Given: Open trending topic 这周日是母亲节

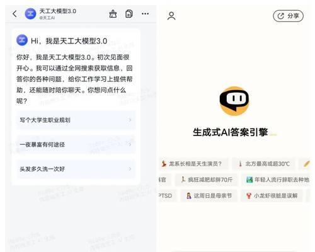Looking at the screenshot, I should (x=209, y=196).
